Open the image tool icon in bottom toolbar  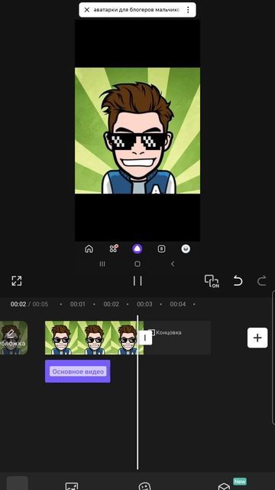pyautogui.click(x=72, y=487)
